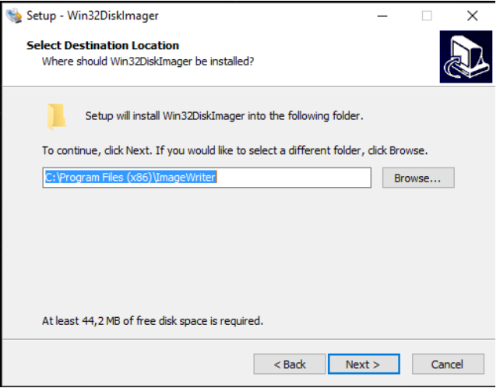The width and height of the screenshot is (500, 388).
Task: Click the 'Select Destination Location' heading
Action: [x=103, y=45]
